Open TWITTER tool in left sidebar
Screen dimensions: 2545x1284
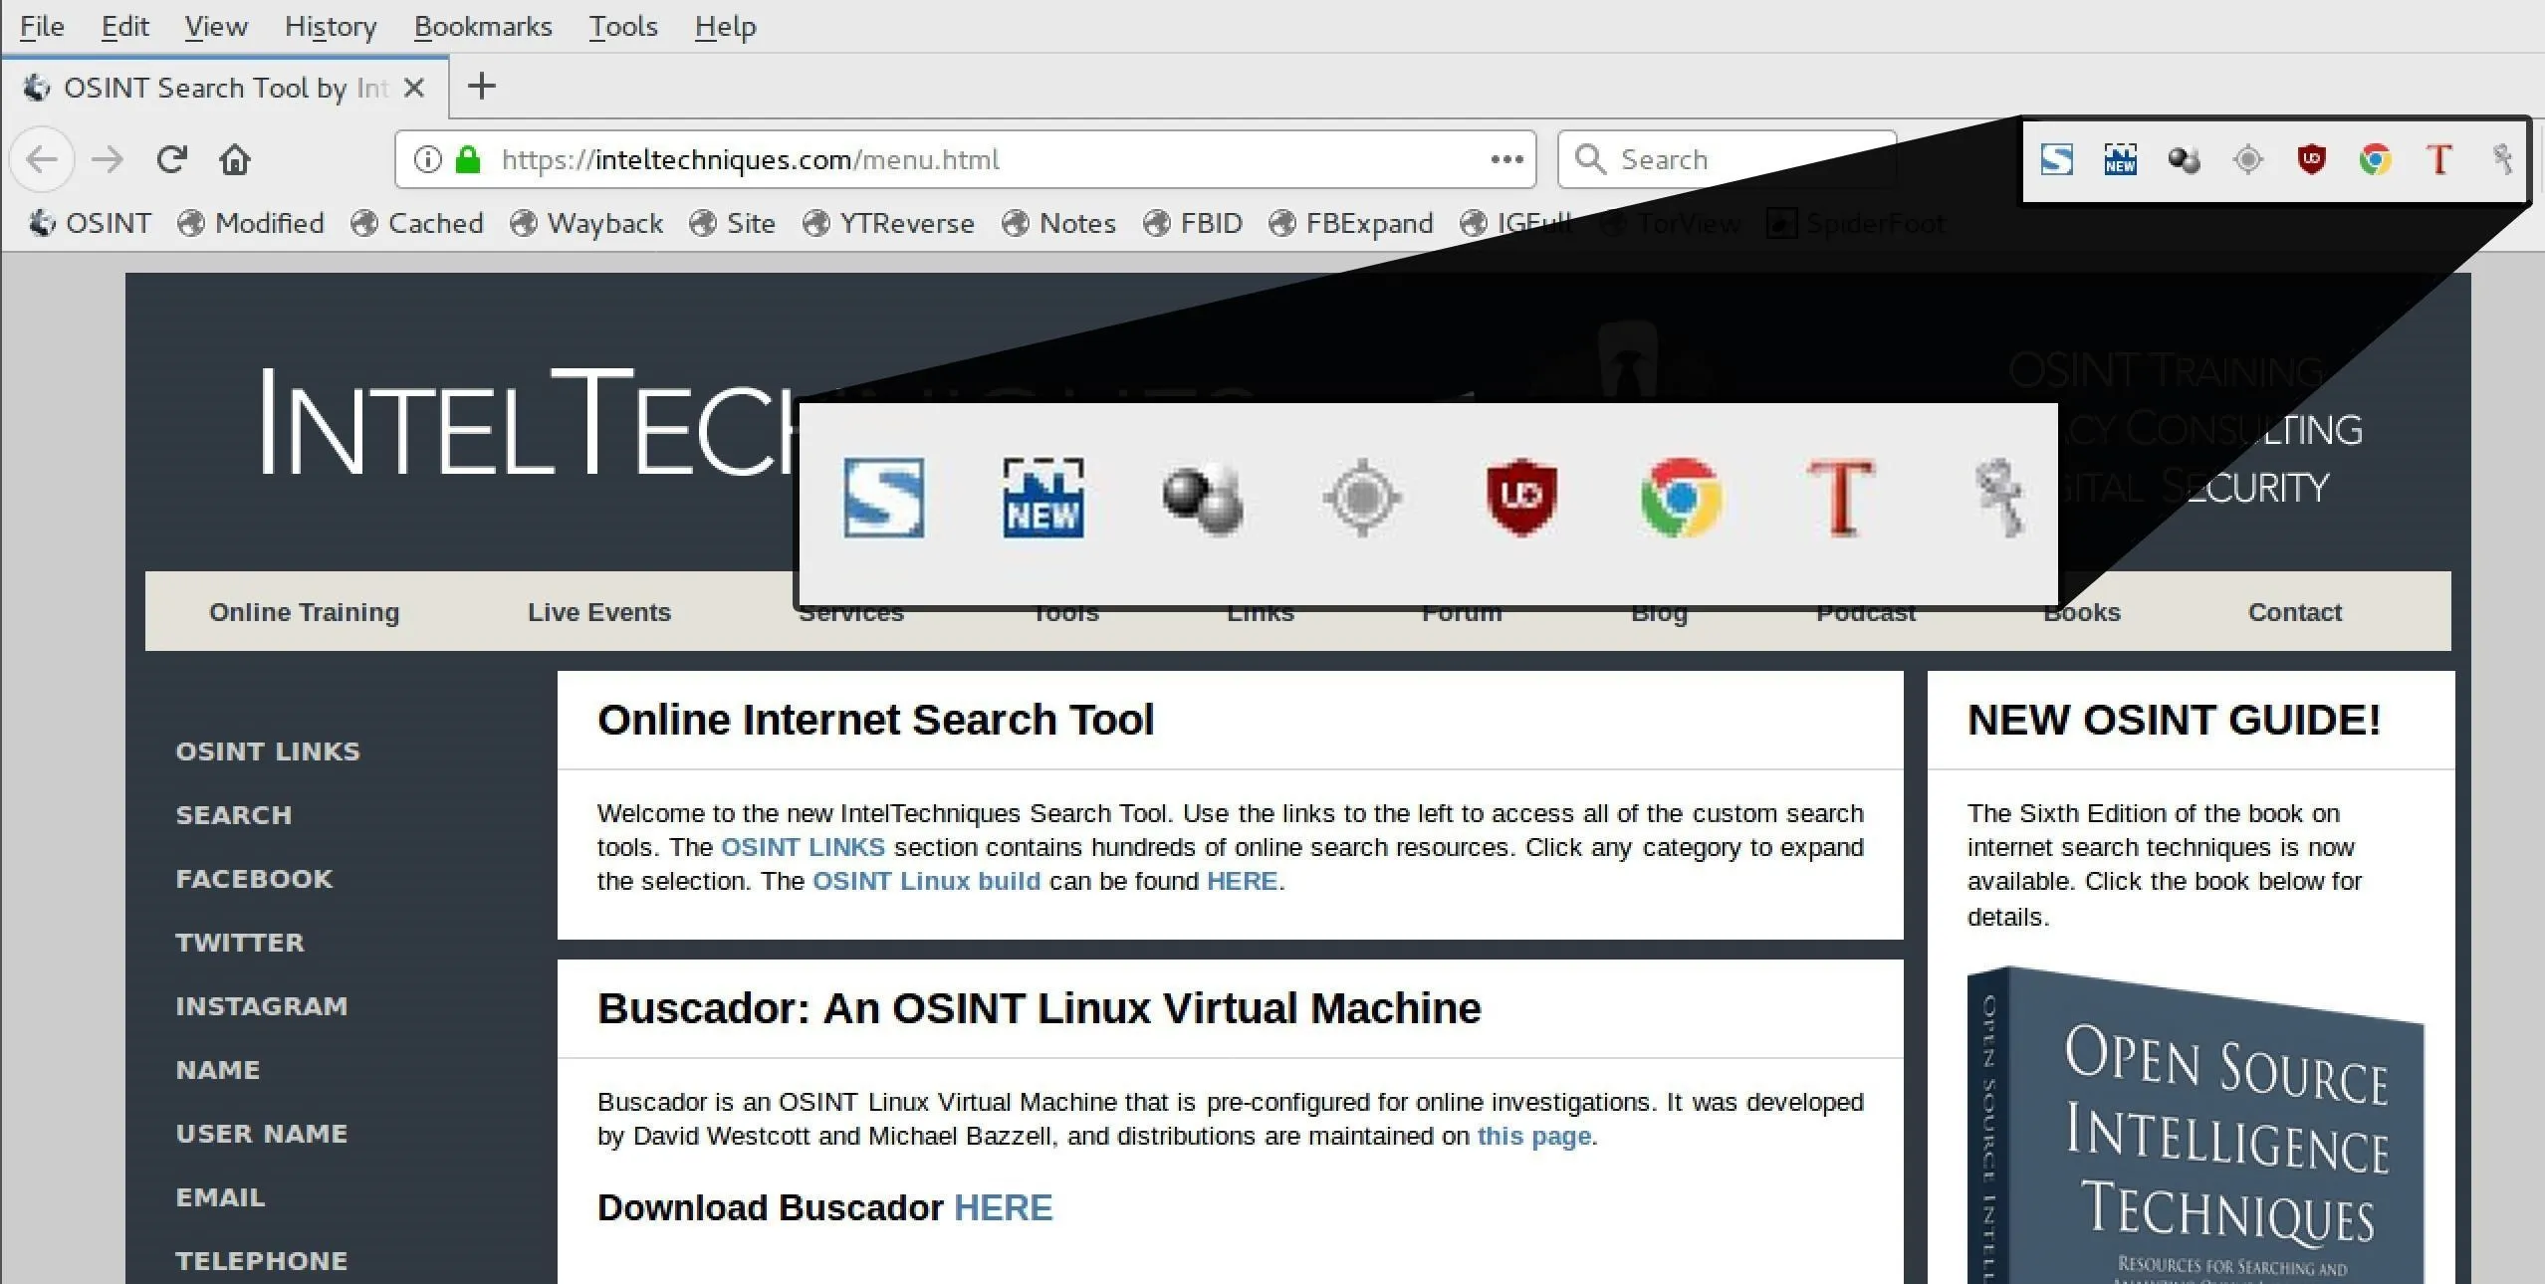coord(240,943)
